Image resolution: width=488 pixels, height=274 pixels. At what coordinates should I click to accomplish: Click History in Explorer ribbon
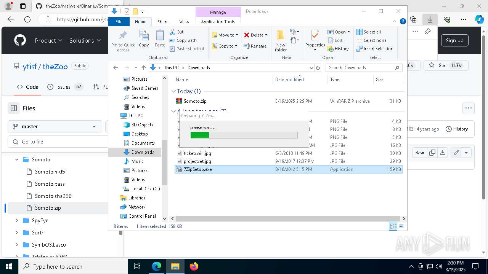pos(338,49)
